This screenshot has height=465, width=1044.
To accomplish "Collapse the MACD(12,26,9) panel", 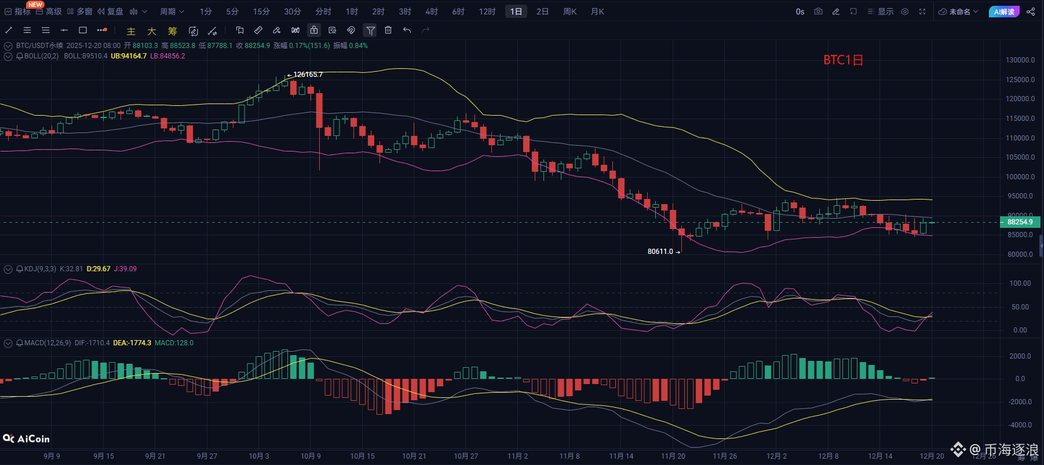I will tap(8, 343).
